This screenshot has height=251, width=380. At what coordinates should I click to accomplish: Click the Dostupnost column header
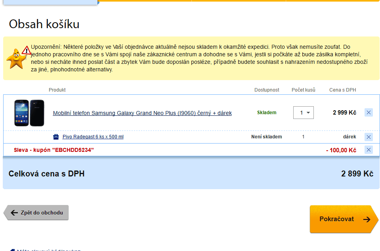(267, 90)
